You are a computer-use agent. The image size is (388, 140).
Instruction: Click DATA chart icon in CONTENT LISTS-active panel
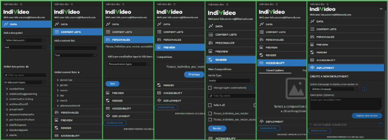[x=57, y=25]
